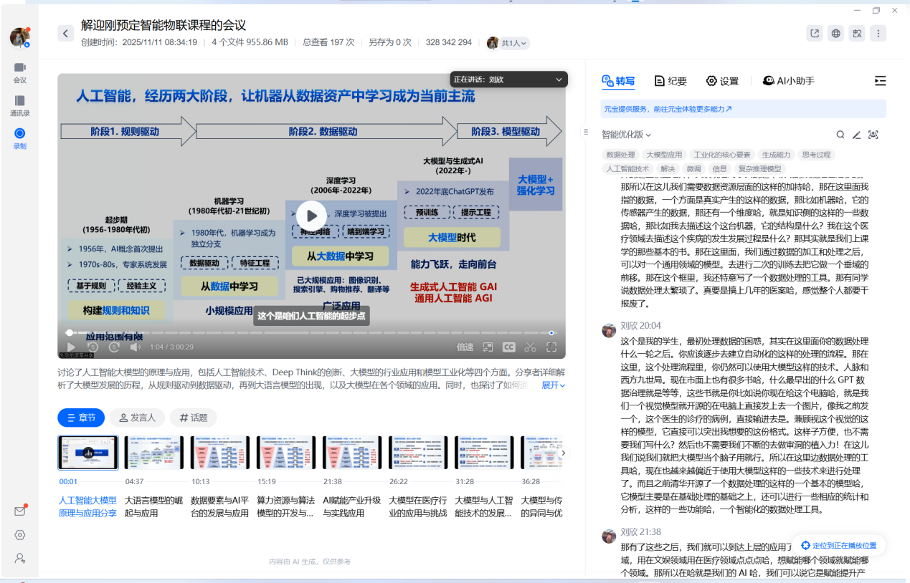Mute the video volume speaker icon
Viewport: 910px width, 583px height.
point(135,347)
